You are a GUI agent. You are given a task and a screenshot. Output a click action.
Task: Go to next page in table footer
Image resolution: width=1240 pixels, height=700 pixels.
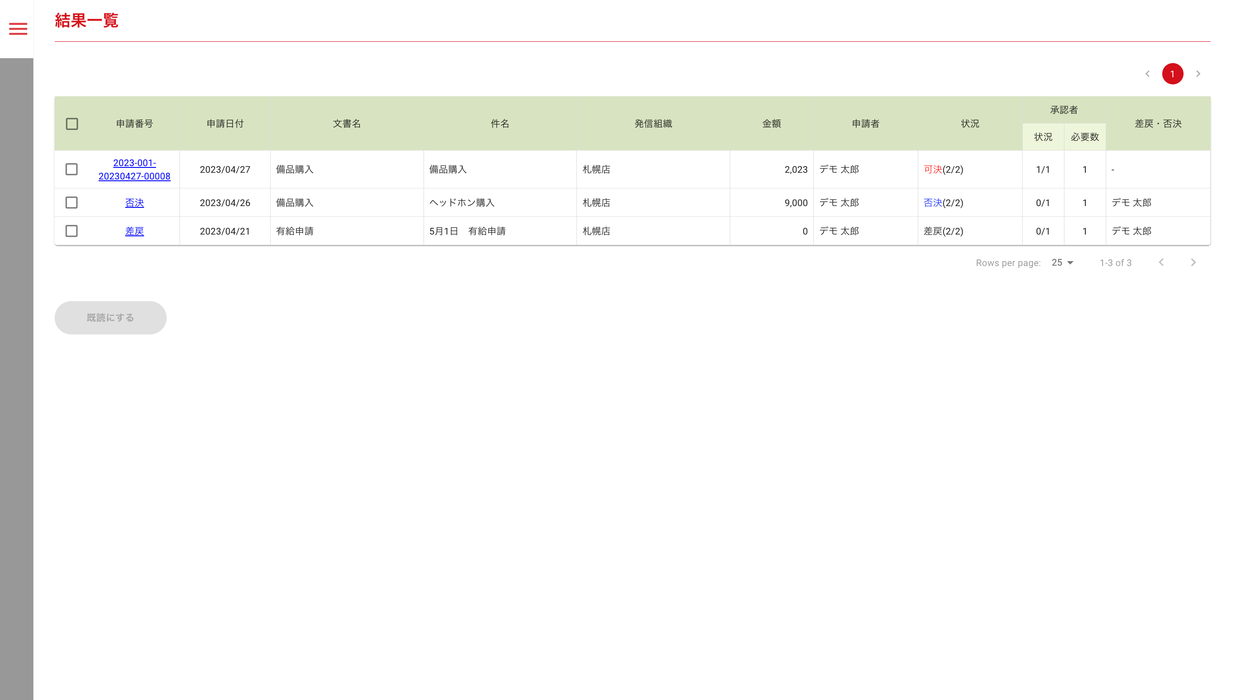tap(1193, 262)
